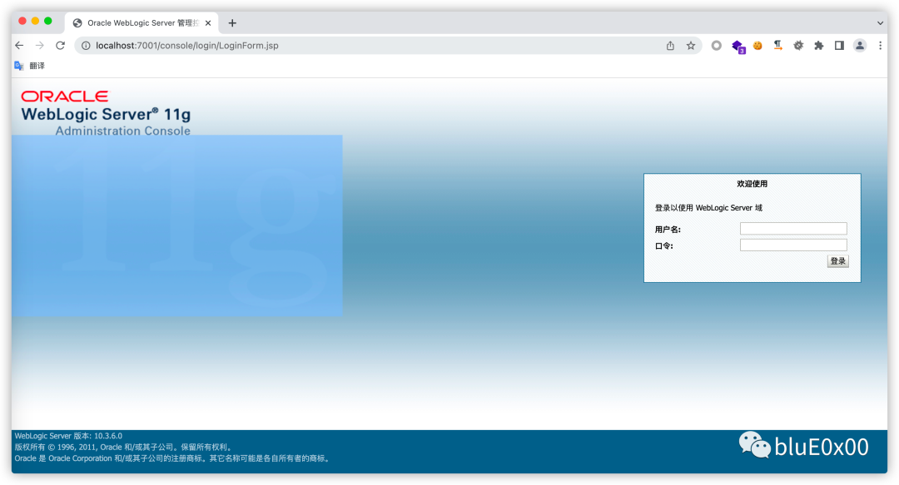Expand the tab search chevron

coord(880,23)
